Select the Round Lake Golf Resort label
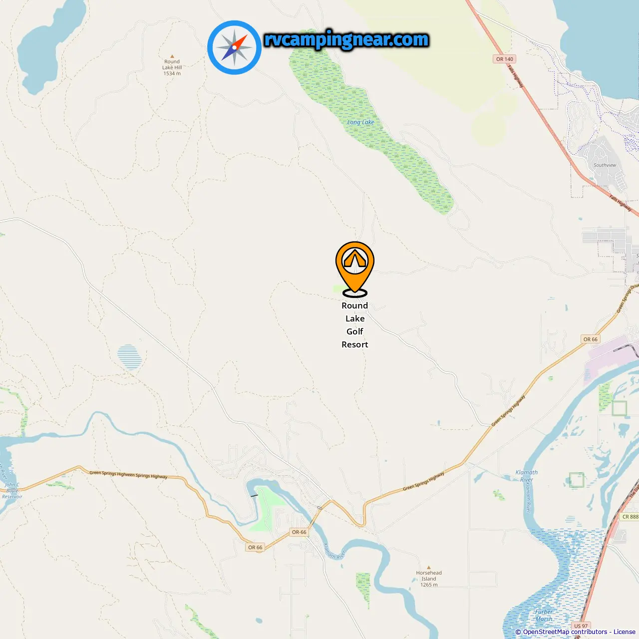 pyautogui.click(x=355, y=325)
